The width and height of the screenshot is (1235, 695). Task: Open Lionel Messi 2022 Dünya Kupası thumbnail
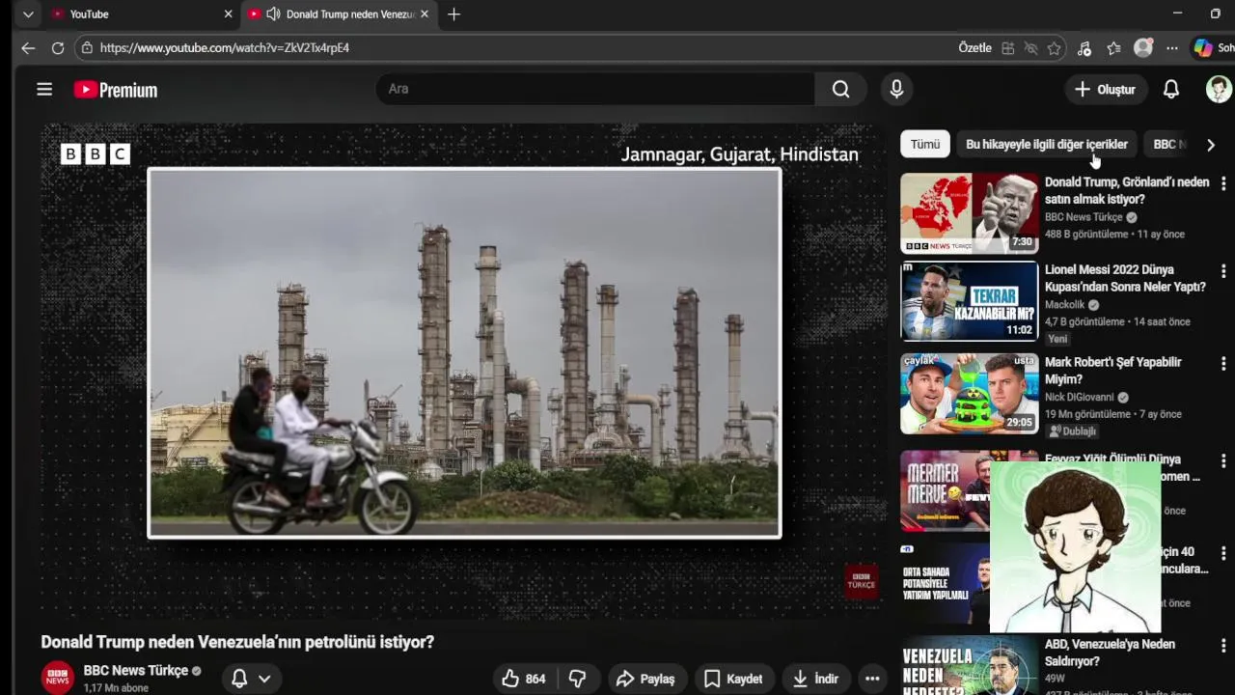tap(970, 300)
